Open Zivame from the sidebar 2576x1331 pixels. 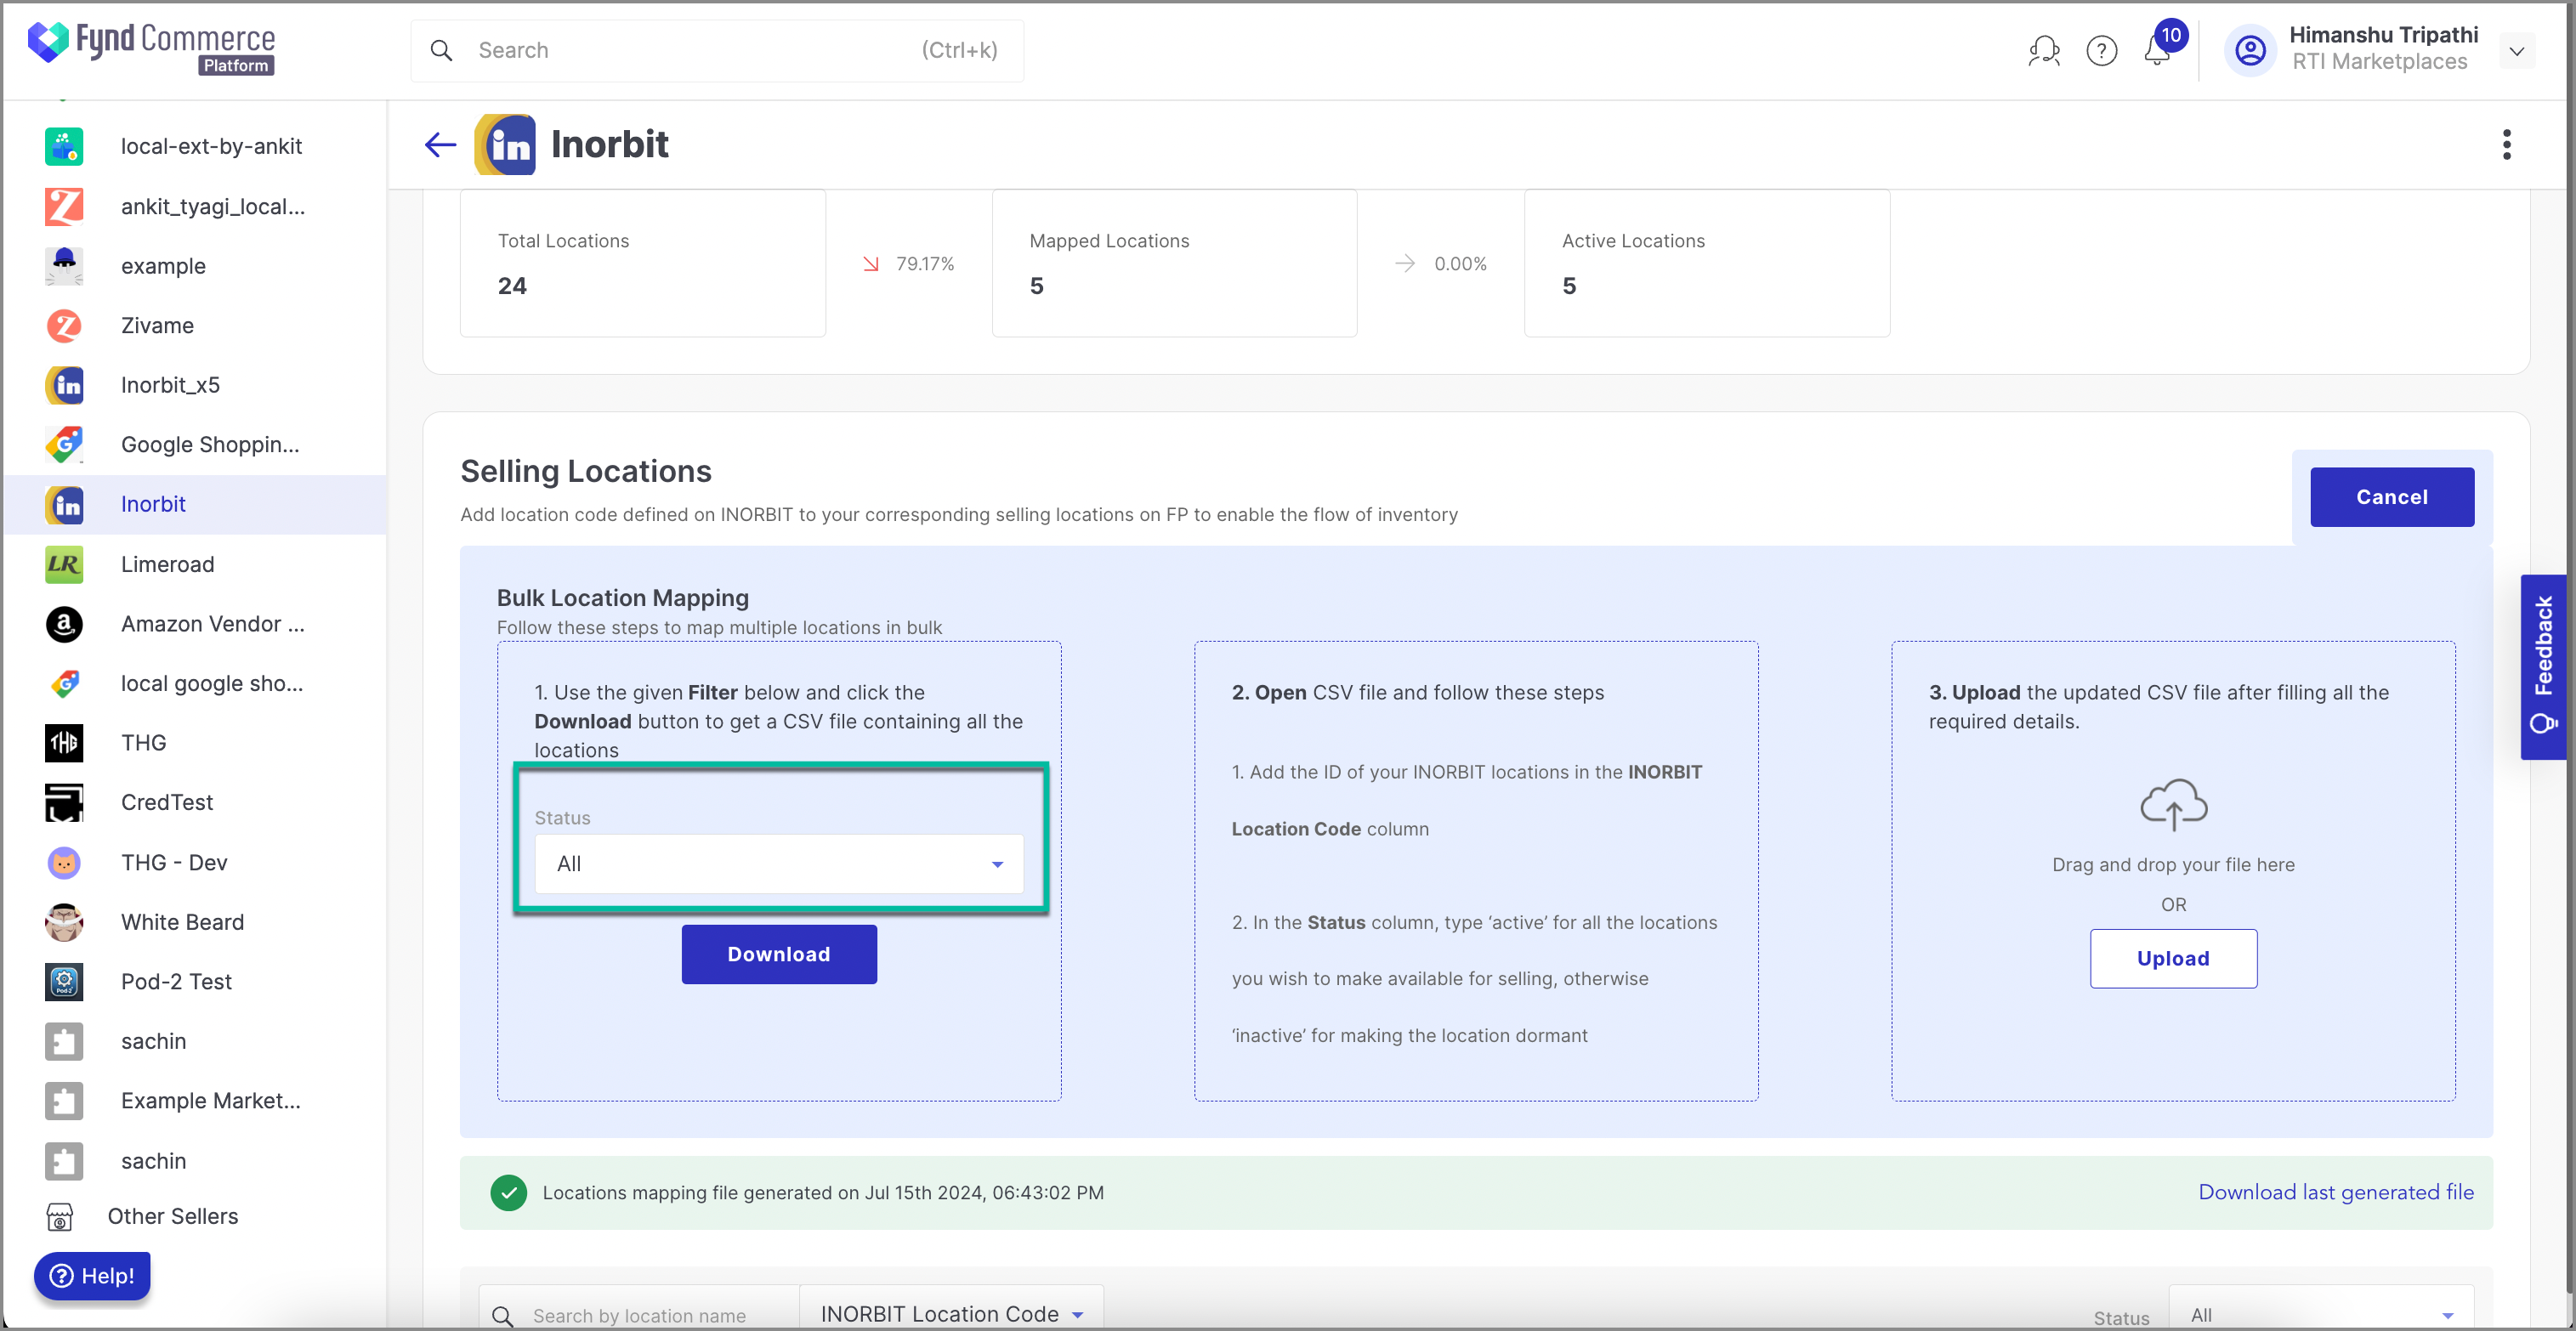click(x=195, y=326)
